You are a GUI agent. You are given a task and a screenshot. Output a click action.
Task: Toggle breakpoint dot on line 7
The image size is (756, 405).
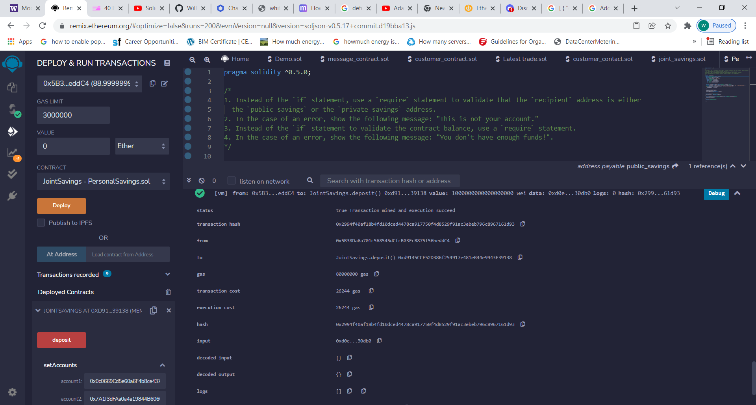pyautogui.click(x=188, y=128)
